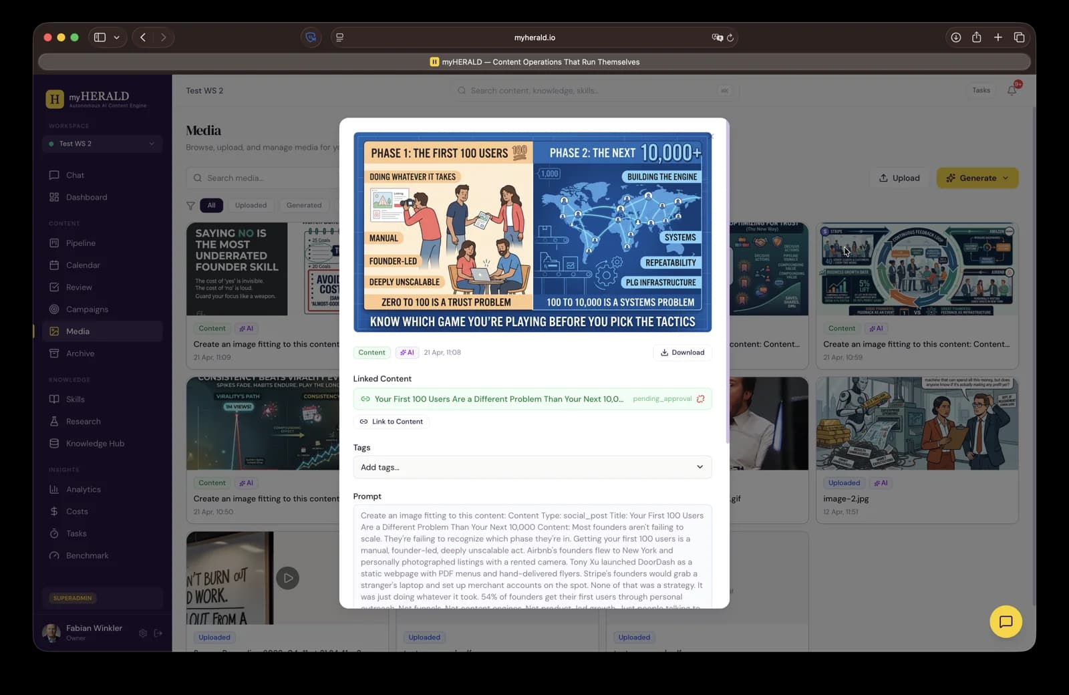Download the image from the modal
This screenshot has height=695, width=1069.
click(x=682, y=352)
